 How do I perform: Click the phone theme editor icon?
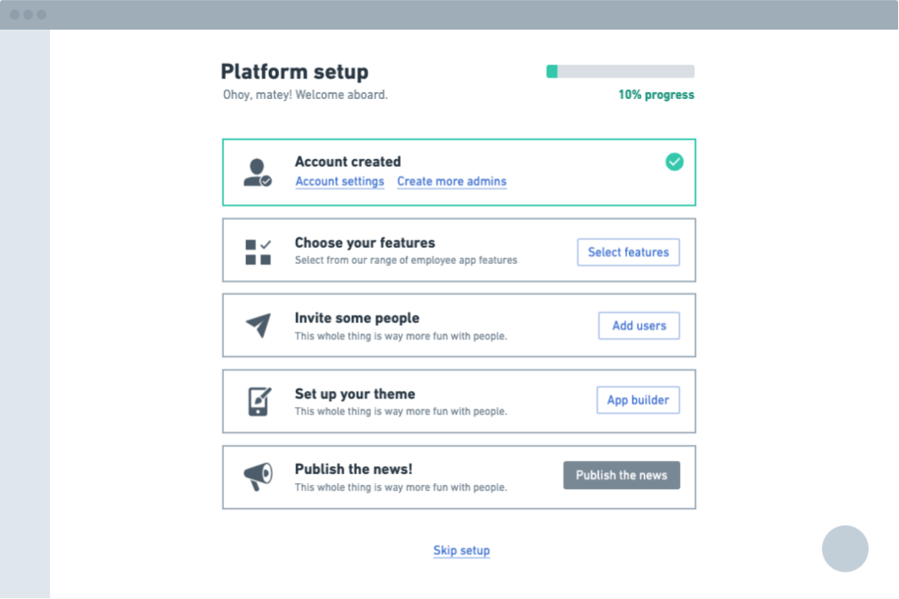259,401
